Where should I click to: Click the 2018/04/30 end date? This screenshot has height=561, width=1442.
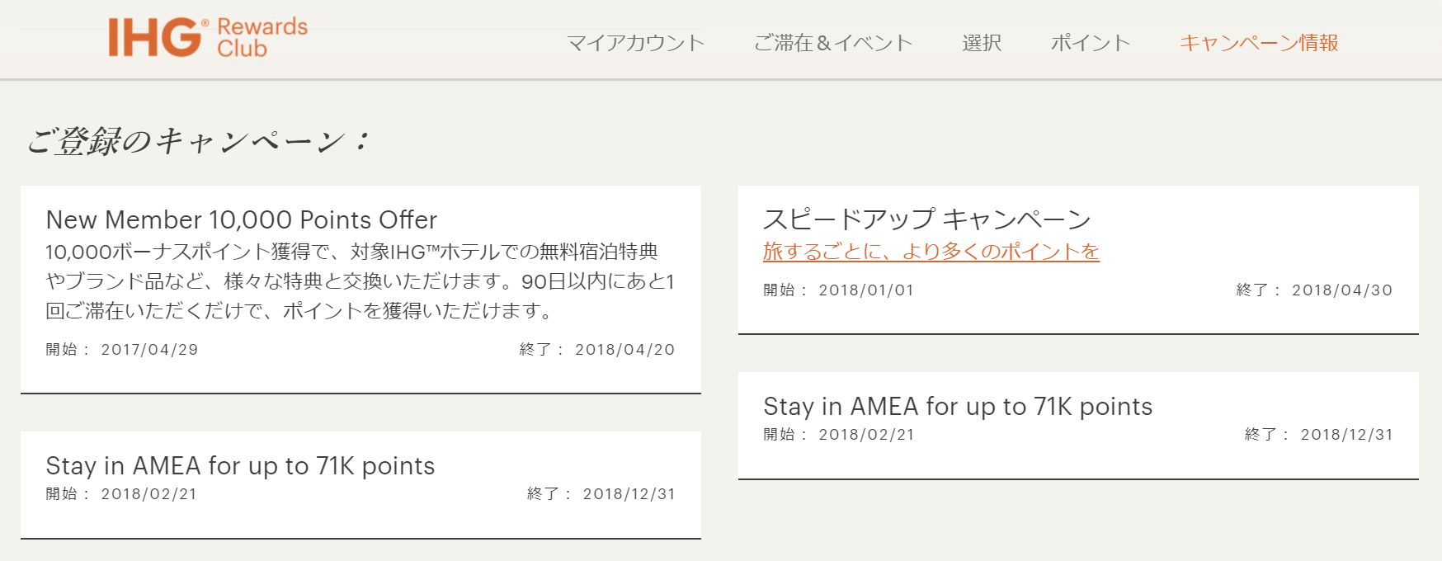pos(1341,290)
